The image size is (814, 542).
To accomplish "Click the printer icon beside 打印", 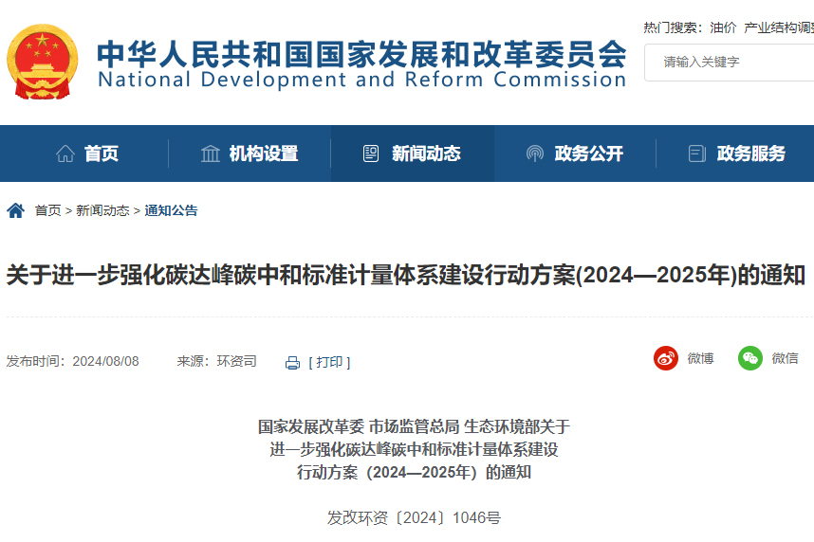I will [293, 362].
